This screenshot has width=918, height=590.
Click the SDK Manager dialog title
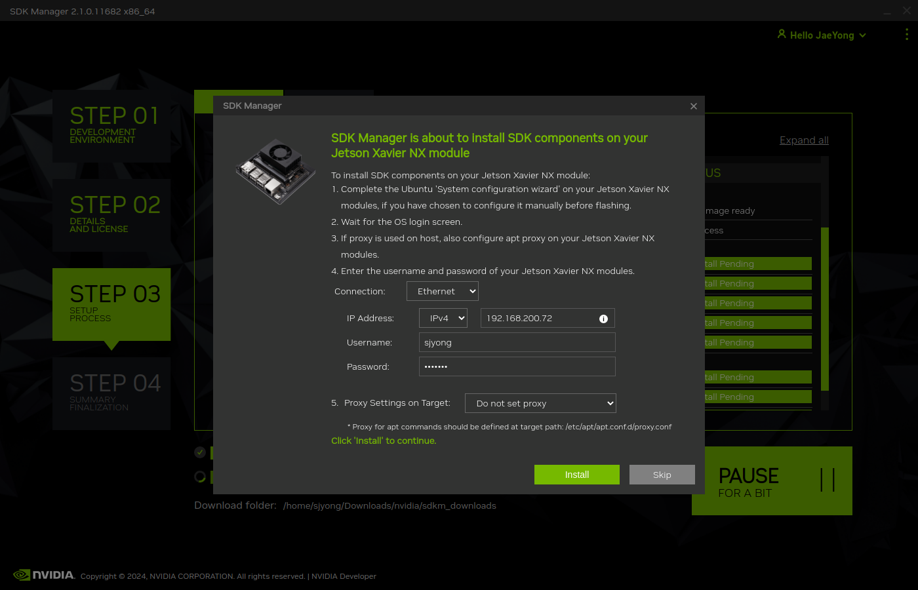252,106
